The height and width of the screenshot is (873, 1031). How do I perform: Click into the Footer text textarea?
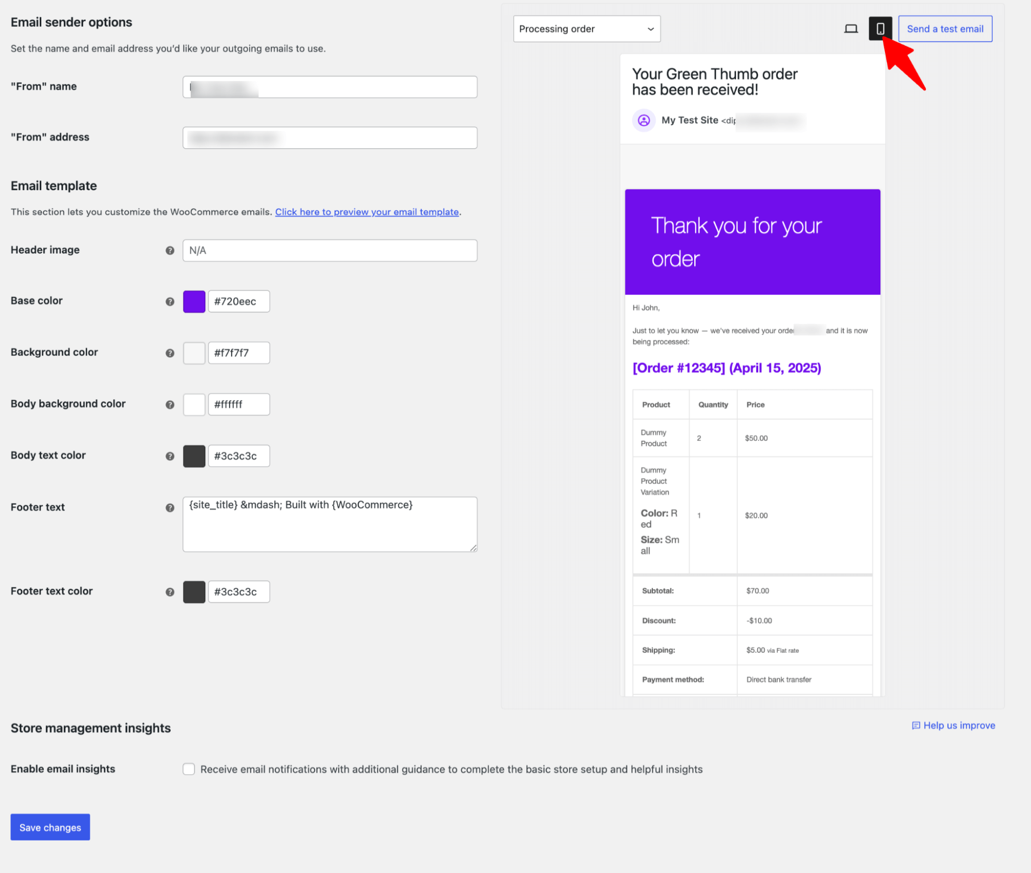click(x=330, y=524)
